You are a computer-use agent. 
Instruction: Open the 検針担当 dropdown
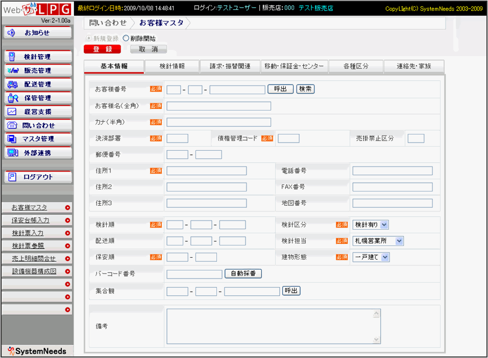378,241
